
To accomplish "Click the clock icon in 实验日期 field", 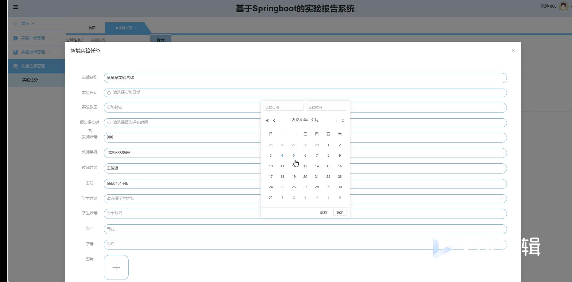I will click(109, 93).
